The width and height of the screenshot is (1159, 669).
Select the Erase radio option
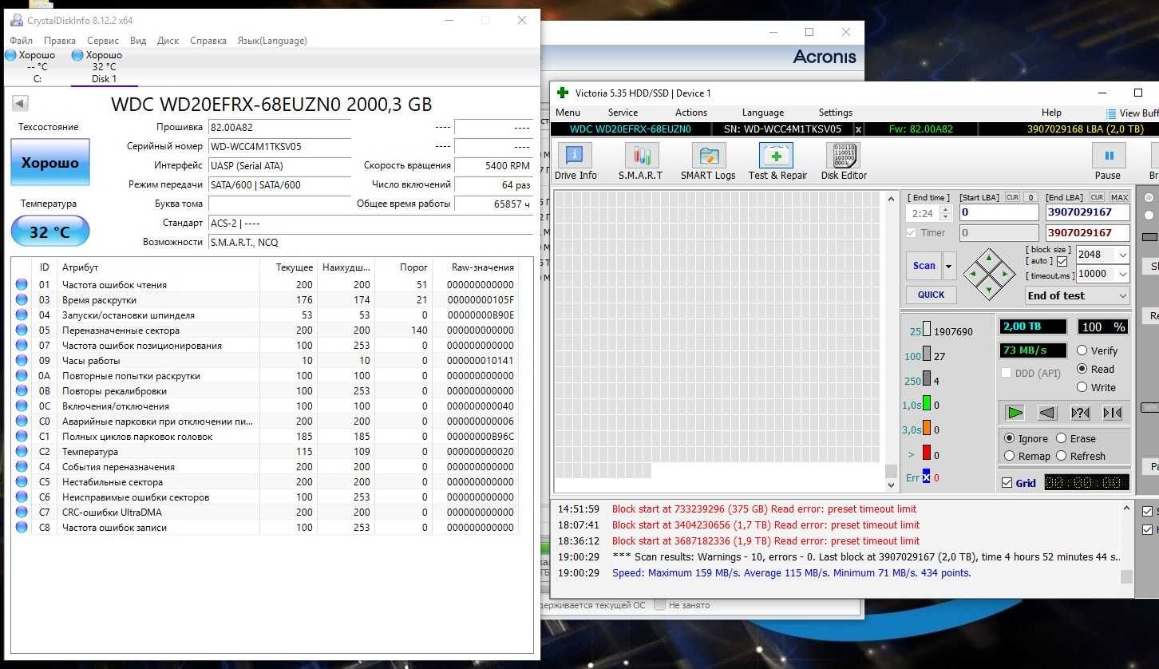[x=1061, y=438]
